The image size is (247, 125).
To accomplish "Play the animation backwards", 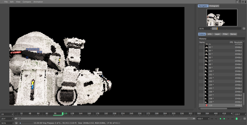I will coord(220,119).
